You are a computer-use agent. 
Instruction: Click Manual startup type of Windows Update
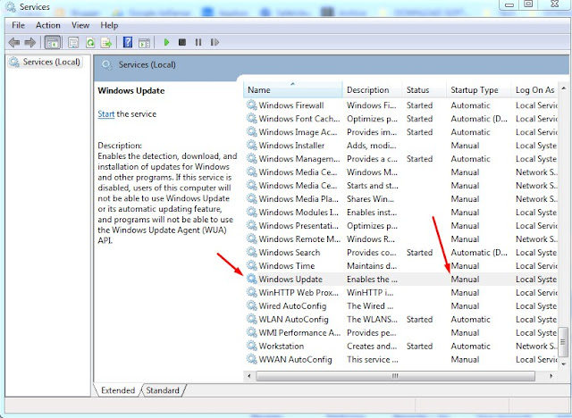465,280
